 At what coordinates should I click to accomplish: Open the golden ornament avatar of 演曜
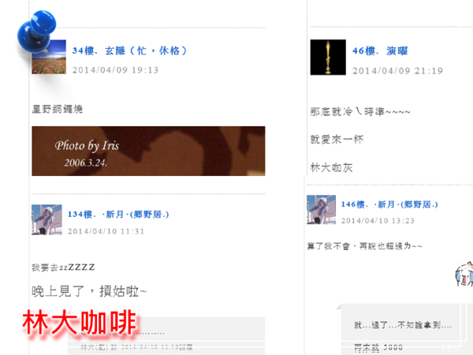[328, 57]
